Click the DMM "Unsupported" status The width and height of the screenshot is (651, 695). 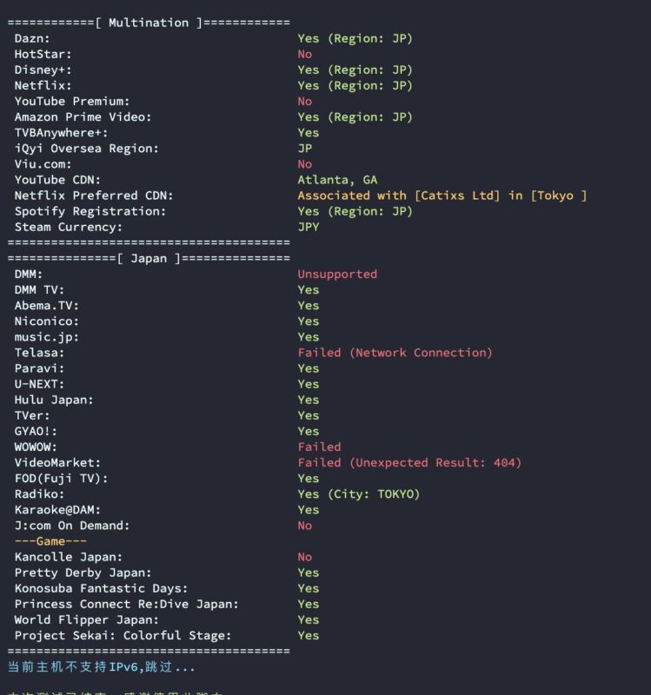(337, 274)
